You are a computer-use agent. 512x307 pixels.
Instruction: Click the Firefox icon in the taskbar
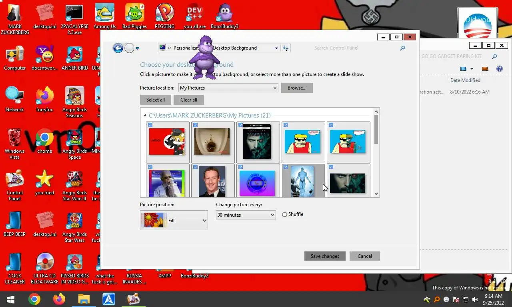click(x=59, y=299)
